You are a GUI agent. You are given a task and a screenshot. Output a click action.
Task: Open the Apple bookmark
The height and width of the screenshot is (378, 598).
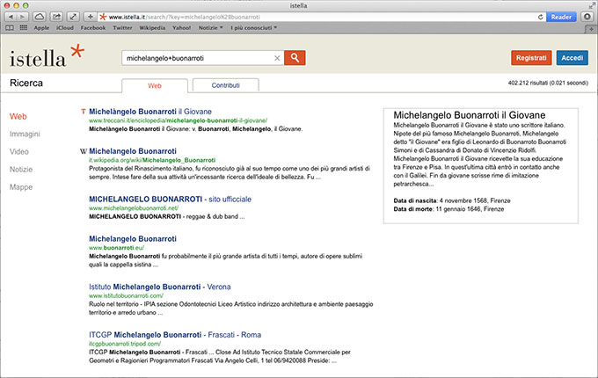(x=41, y=28)
